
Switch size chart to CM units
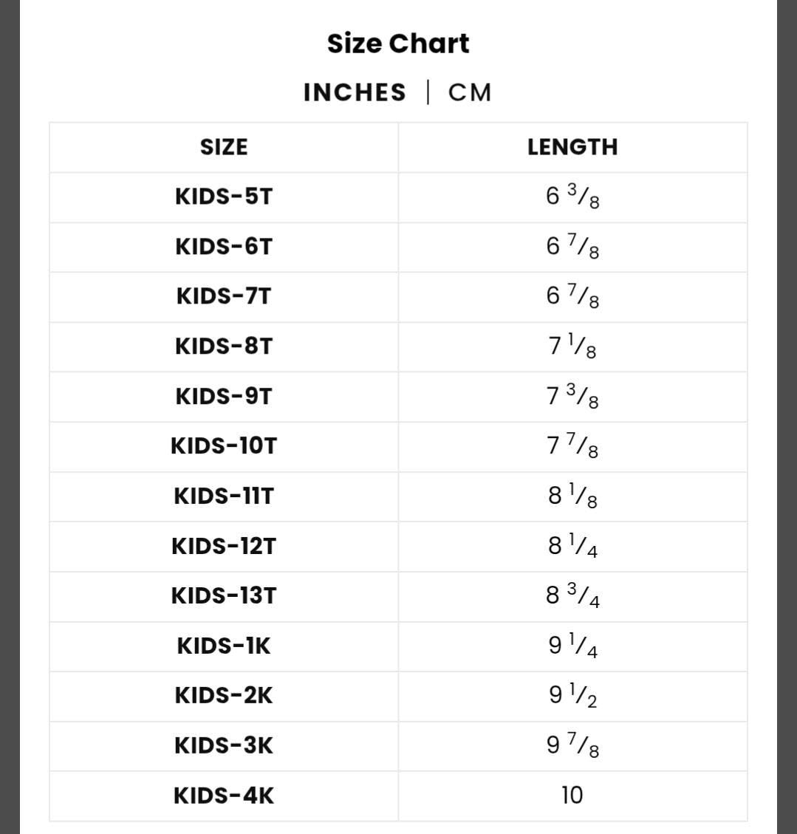(470, 92)
